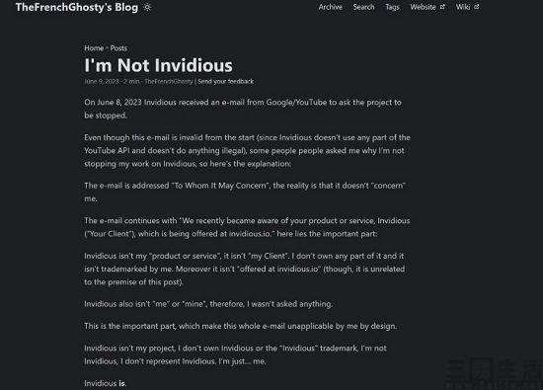Screen dimensions: 543x390
Task: Click the paragraph beginning On June 8, 2023
Action: point(243,109)
